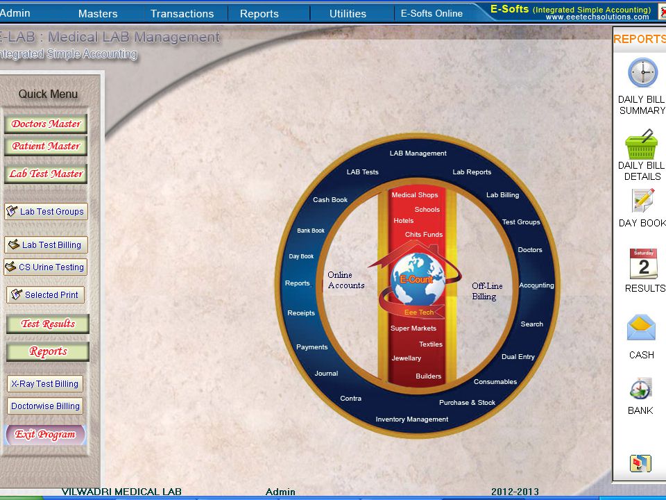This screenshot has width=666, height=500.
Task: Open the Transactions menu
Action: coord(182,14)
